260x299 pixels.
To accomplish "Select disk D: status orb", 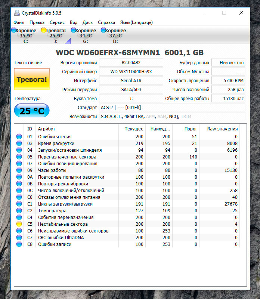I will click(103, 30).
